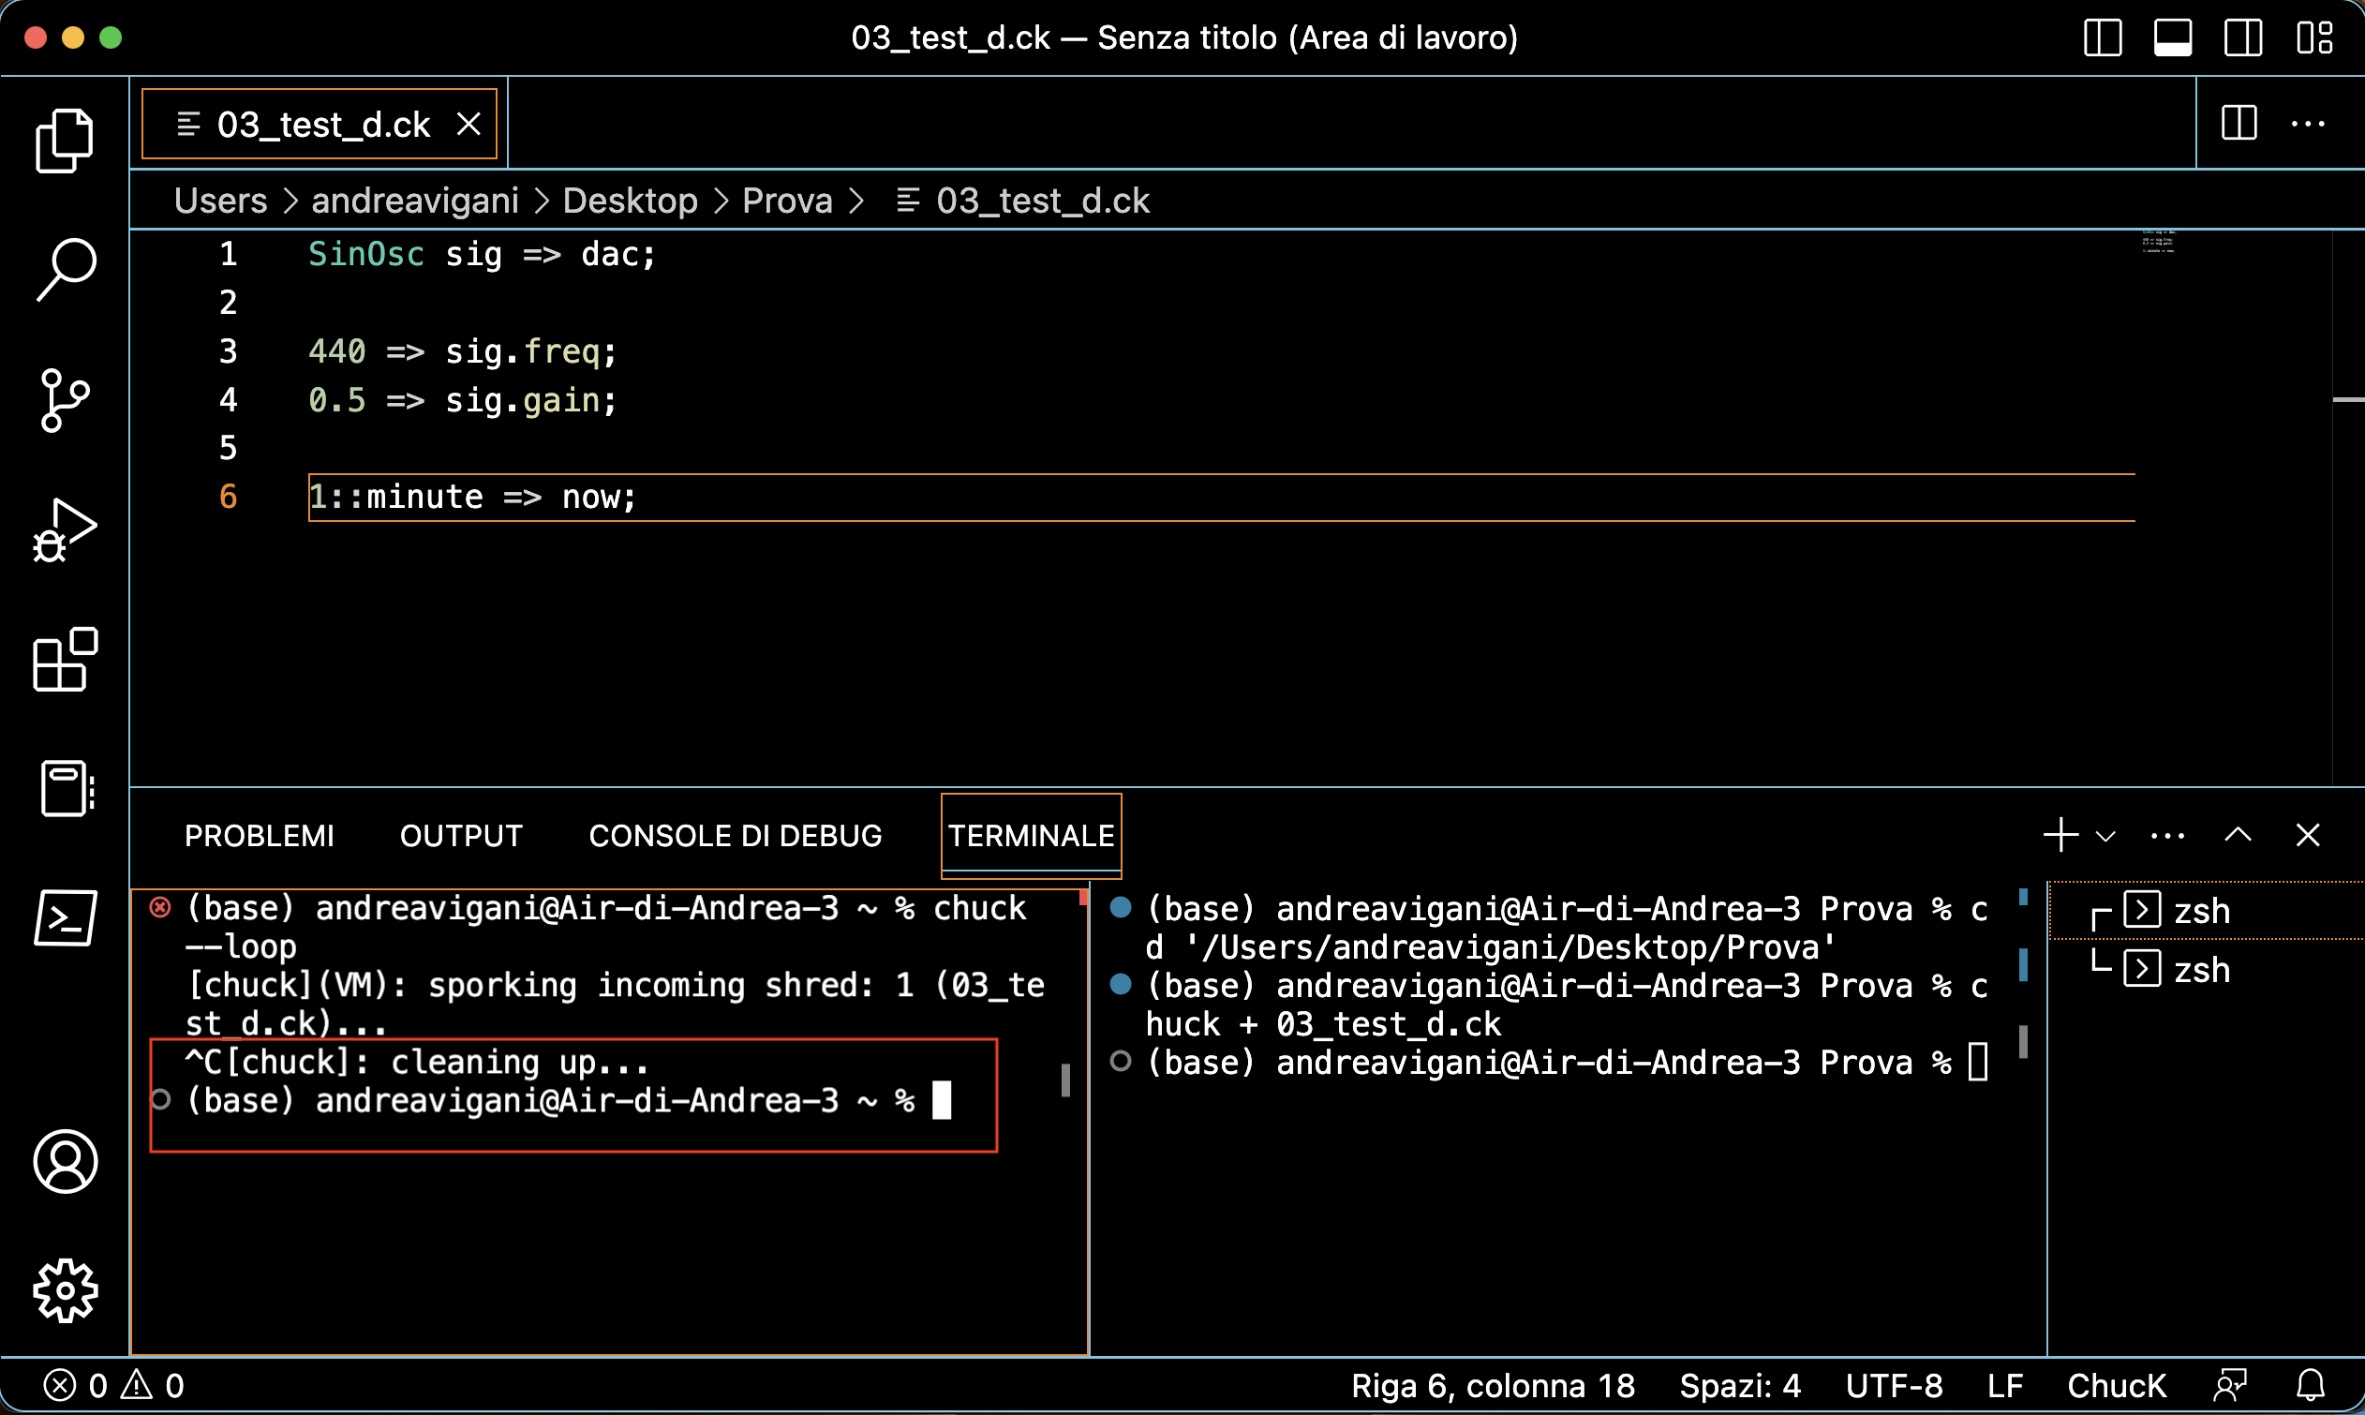This screenshot has height=1415, width=2365.
Task: Click the SinOsc keyword on line 1
Action: coord(366,254)
